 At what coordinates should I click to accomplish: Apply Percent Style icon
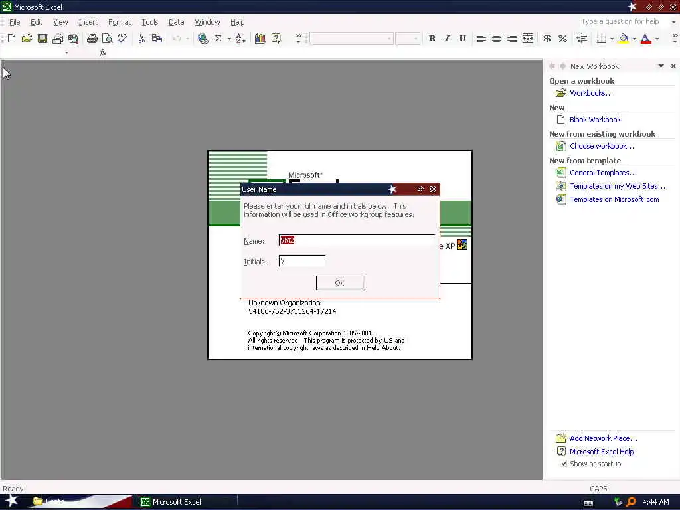(562, 39)
